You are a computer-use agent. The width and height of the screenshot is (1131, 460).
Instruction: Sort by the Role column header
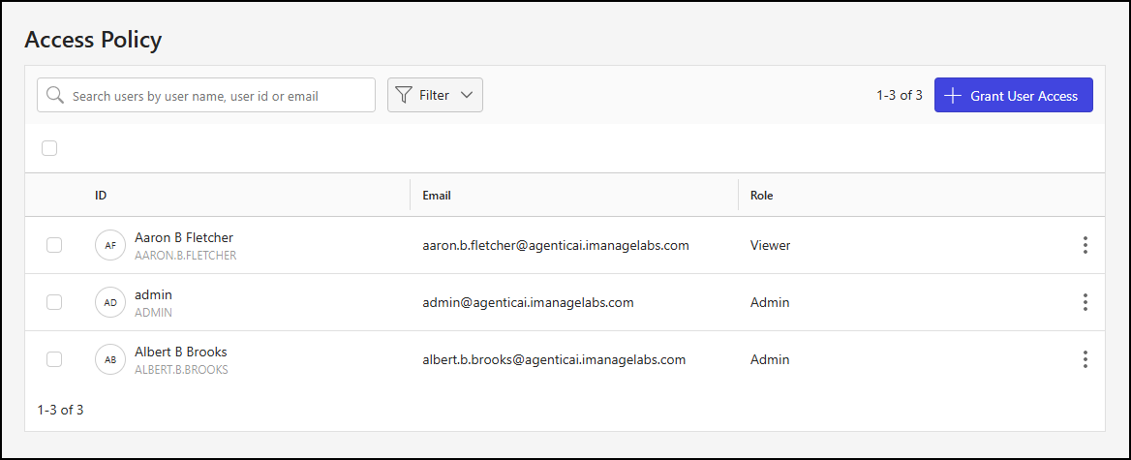[761, 196]
